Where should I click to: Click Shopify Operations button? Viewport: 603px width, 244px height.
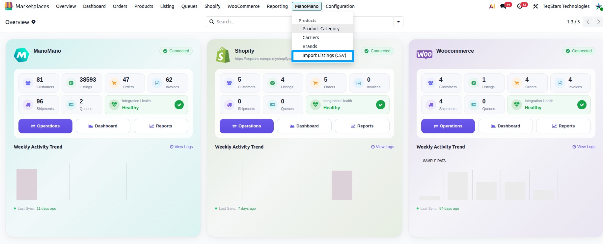(x=247, y=126)
